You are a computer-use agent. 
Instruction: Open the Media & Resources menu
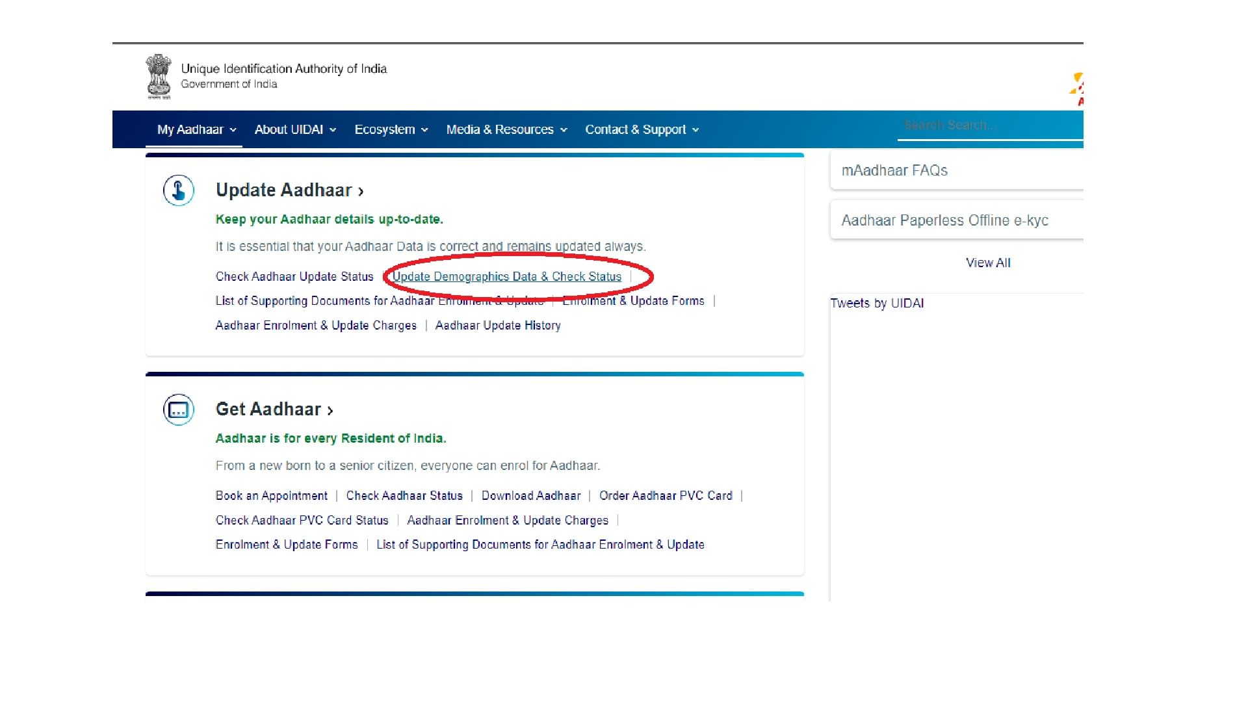point(506,129)
